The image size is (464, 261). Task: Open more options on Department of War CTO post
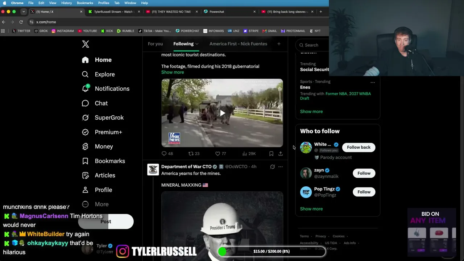click(x=281, y=167)
